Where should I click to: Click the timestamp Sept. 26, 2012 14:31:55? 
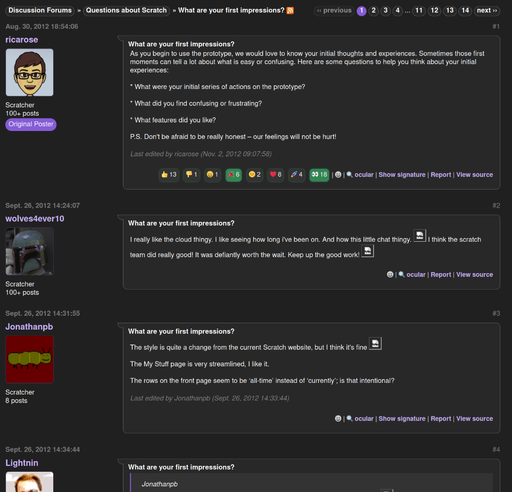coord(43,313)
